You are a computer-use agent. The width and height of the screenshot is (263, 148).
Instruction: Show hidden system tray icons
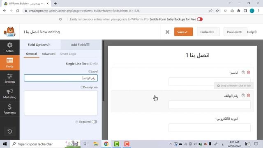pyautogui.click(x=171, y=144)
